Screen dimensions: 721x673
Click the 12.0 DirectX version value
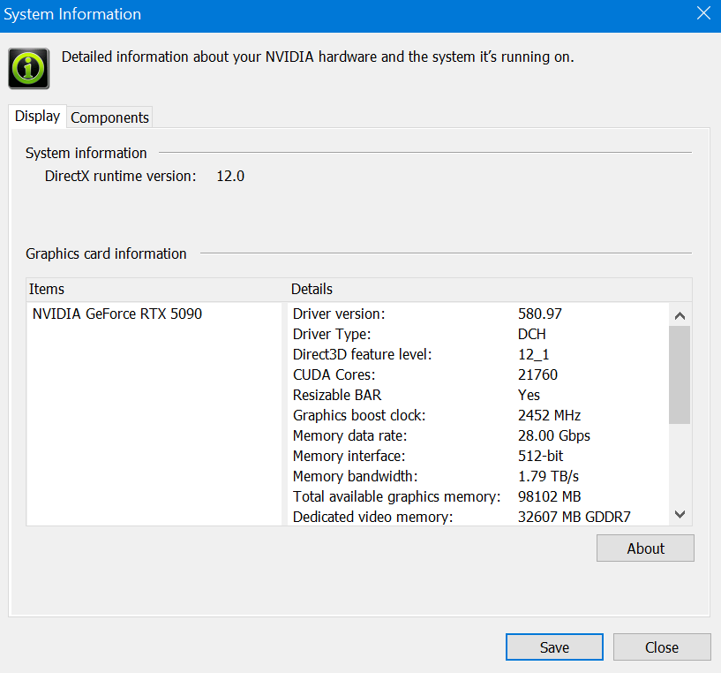(230, 177)
